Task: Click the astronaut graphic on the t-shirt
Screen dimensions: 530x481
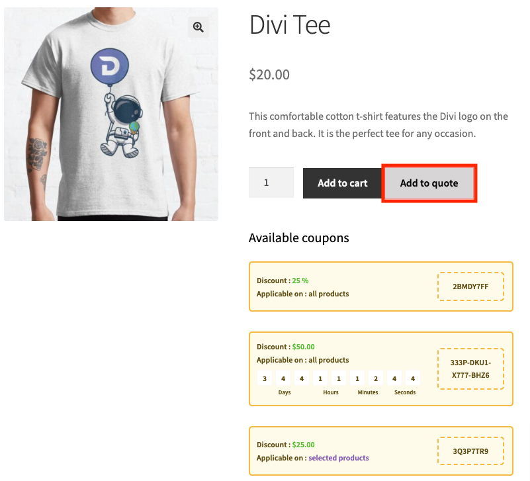Action: click(x=120, y=126)
